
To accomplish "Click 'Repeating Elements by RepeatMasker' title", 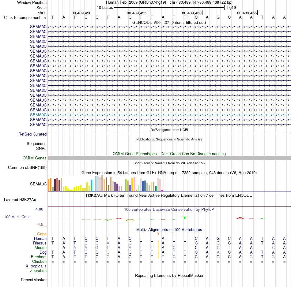I will tap(169, 276).
